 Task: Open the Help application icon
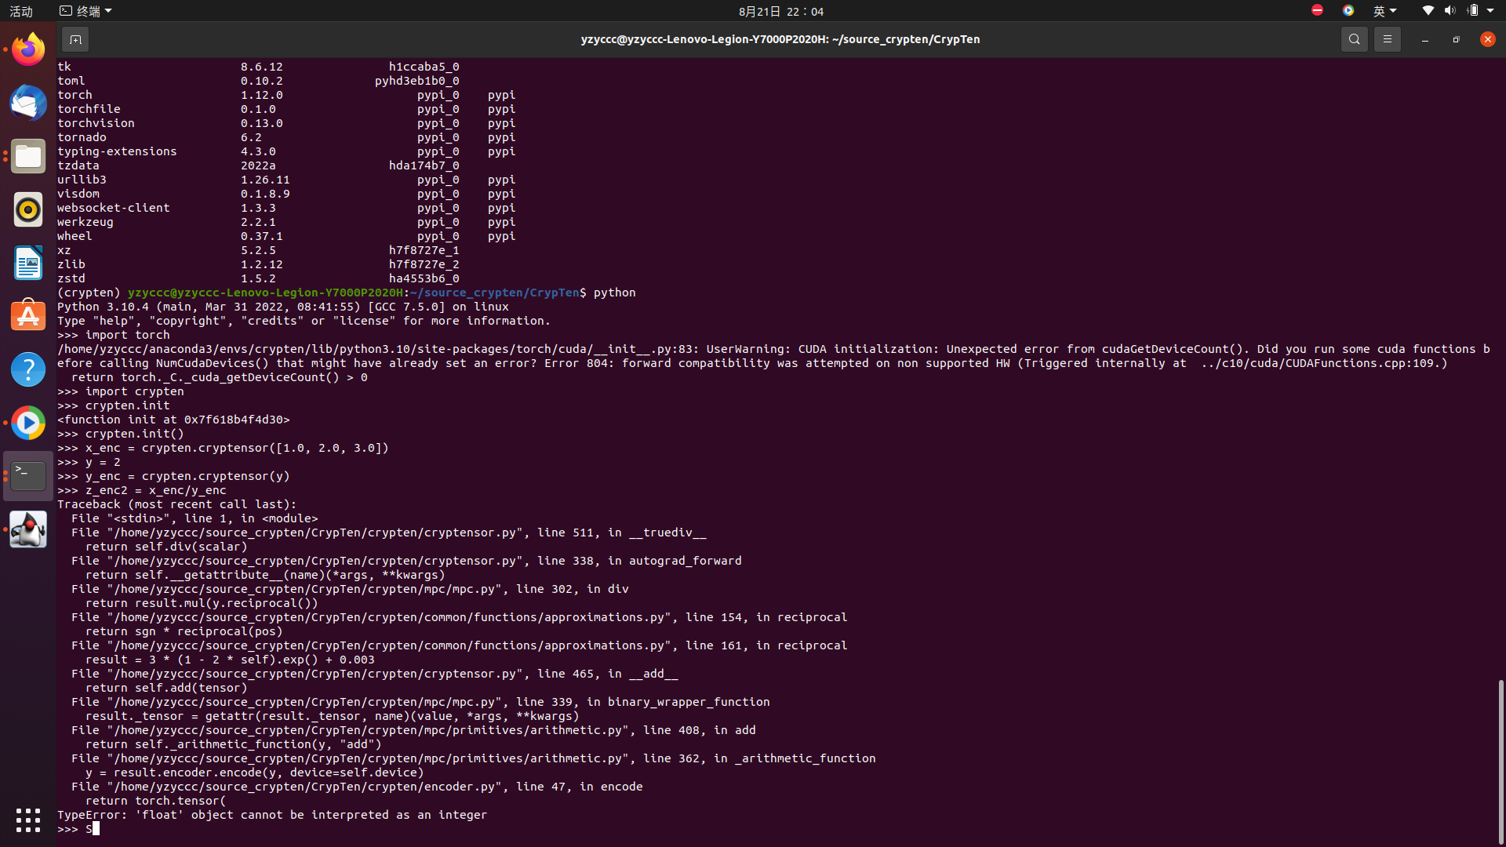tap(28, 369)
